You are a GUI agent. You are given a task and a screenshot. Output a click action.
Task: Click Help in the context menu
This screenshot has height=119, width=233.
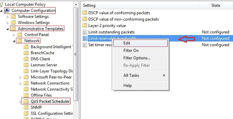[128, 85]
